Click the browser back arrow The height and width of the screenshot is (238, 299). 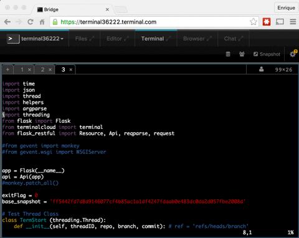pyautogui.click(x=7, y=22)
